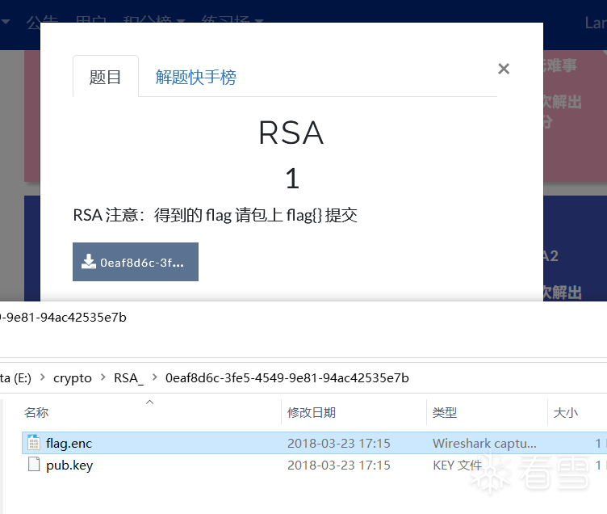Select the 题目 tab
The width and height of the screenshot is (607, 514).
pos(105,76)
